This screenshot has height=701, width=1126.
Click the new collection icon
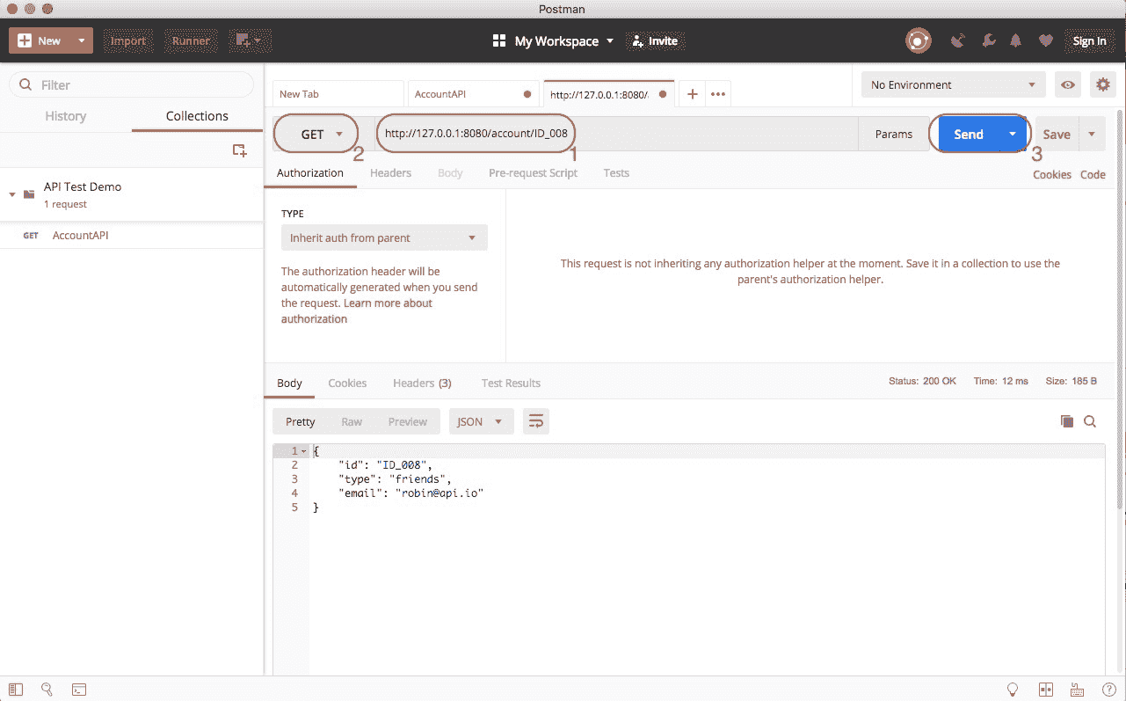pyautogui.click(x=239, y=150)
